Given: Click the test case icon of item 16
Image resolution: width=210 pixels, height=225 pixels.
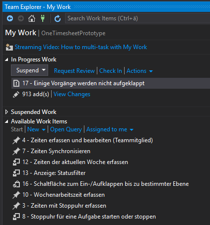Looking at the screenshot, I should [16, 184].
